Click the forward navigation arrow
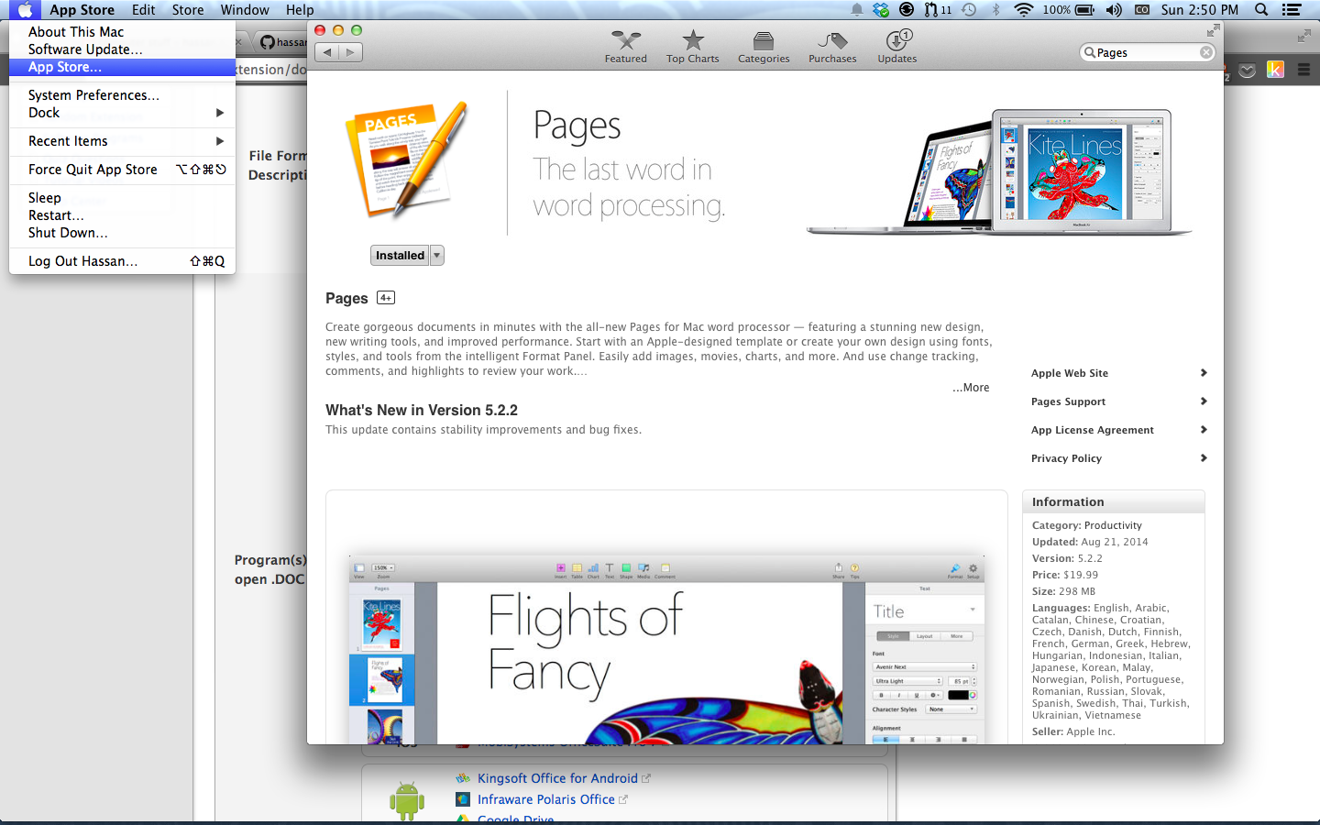This screenshot has width=1320, height=825. [350, 52]
